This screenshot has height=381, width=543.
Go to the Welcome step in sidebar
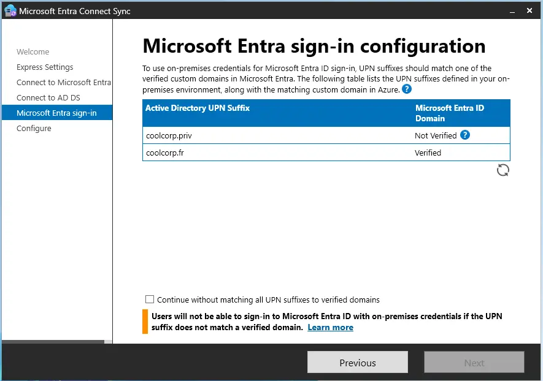33,52
